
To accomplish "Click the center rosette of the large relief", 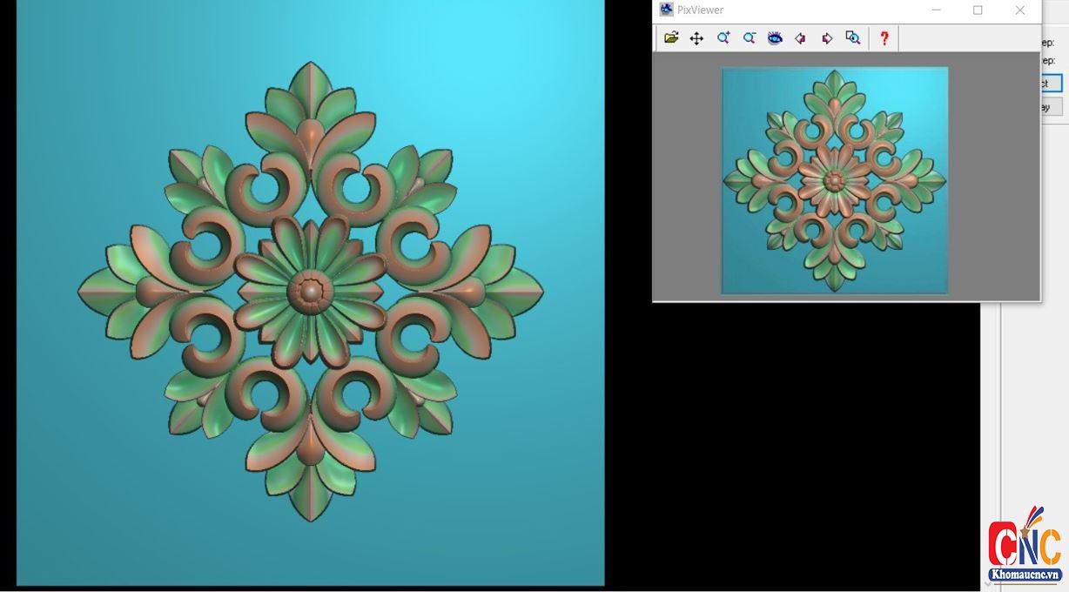I will (310, 291).
